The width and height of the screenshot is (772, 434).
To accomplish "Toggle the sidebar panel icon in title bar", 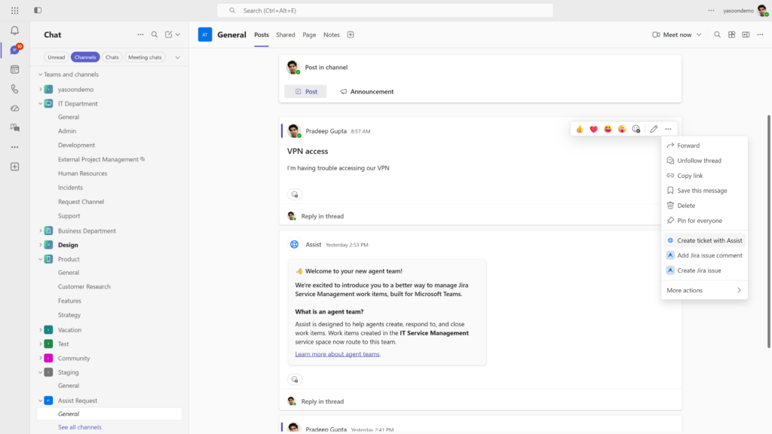I will pos(38,11).
